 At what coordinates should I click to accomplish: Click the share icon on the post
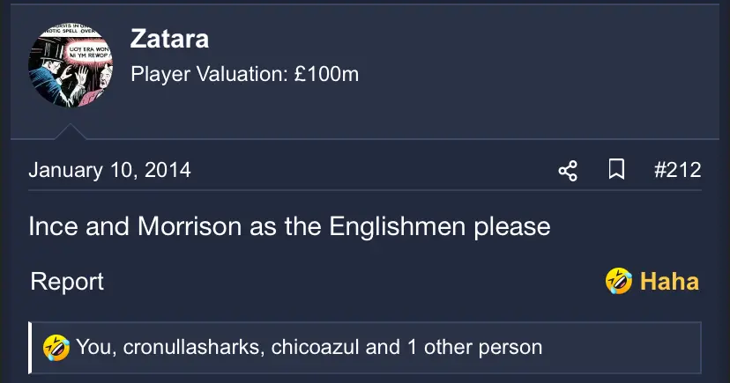tap(568, 171)
